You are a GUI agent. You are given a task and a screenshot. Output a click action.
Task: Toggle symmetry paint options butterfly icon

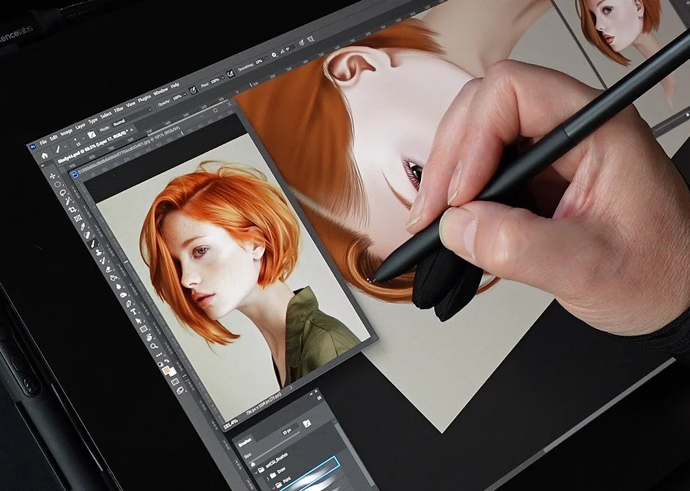310,39
